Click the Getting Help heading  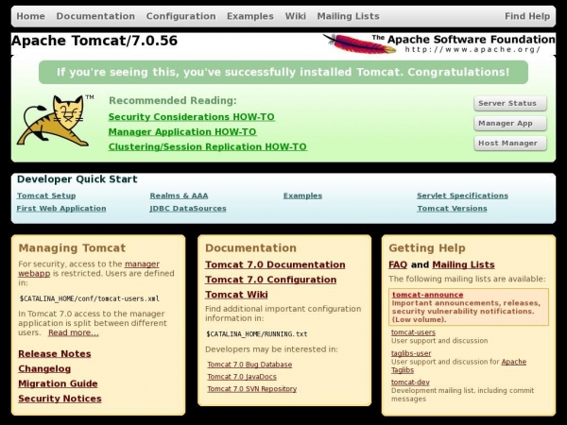pos(427,247)
